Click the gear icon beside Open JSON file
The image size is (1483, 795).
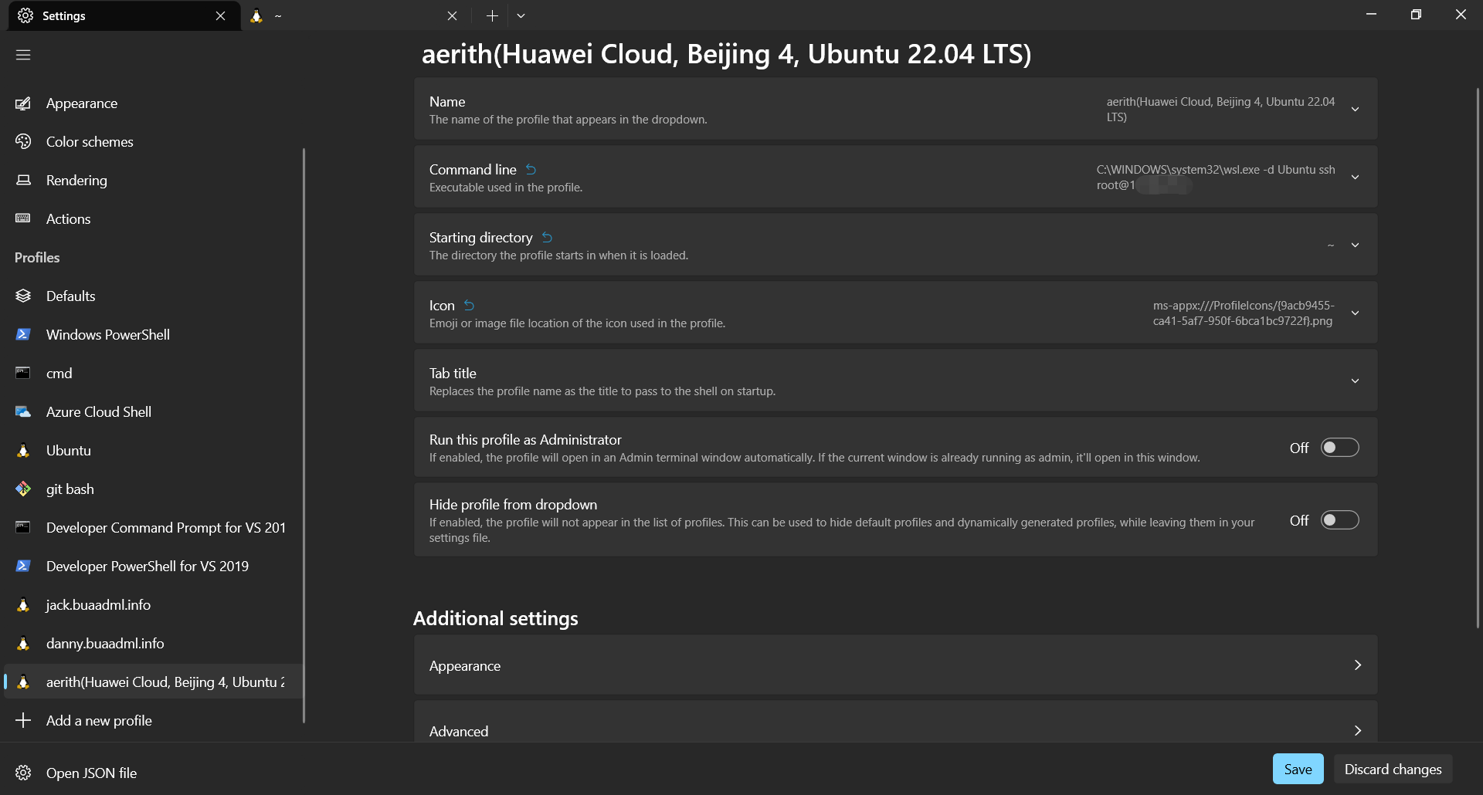(23, 773)
